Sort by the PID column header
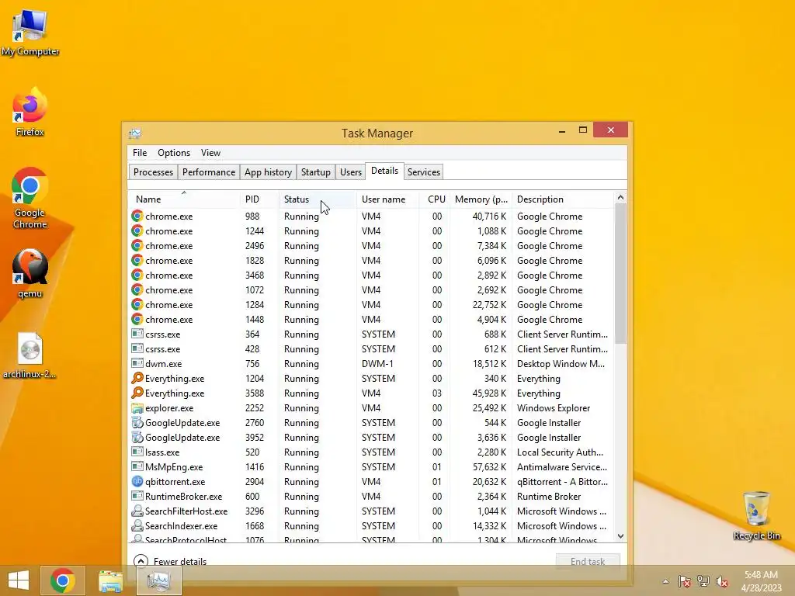 click(x=259, y=199)
